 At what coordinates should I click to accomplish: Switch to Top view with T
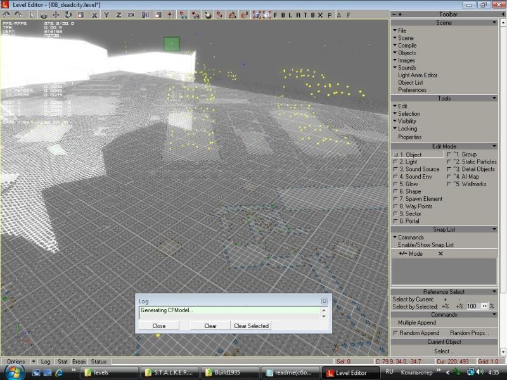point(305,15)
